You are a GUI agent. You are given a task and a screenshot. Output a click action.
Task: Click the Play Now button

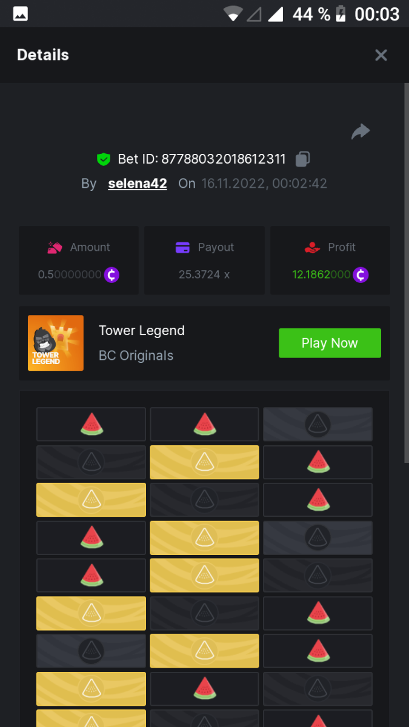[330, 343]
